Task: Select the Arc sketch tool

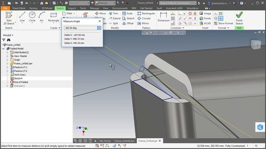Action: click(42, 17)
